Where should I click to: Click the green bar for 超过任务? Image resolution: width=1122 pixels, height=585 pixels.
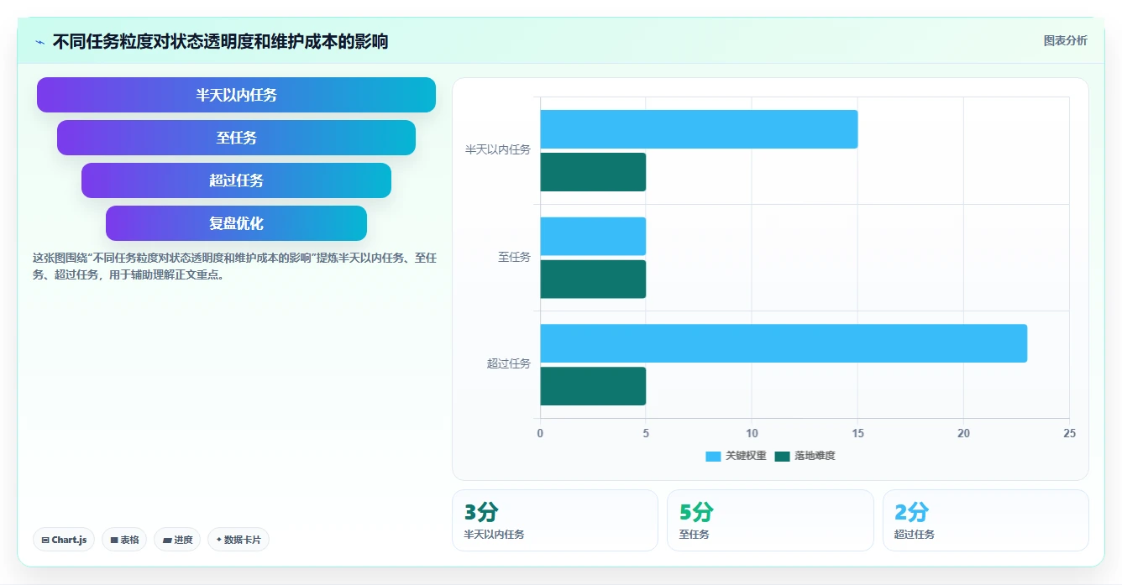click(593, 386)
